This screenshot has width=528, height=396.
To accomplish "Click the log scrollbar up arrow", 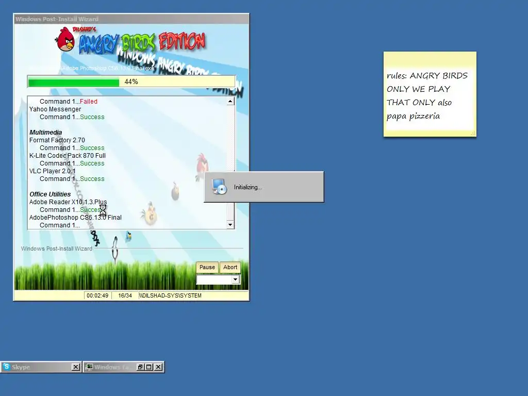I will (x=230, y=101).
